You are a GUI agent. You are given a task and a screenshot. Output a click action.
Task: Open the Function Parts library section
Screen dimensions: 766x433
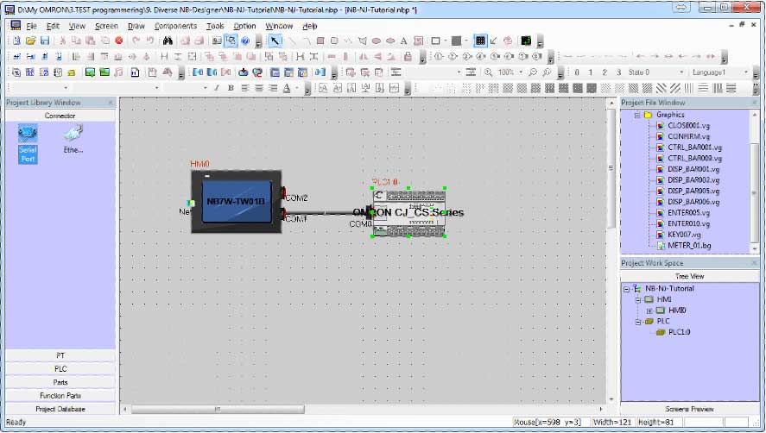pos(60,395)
